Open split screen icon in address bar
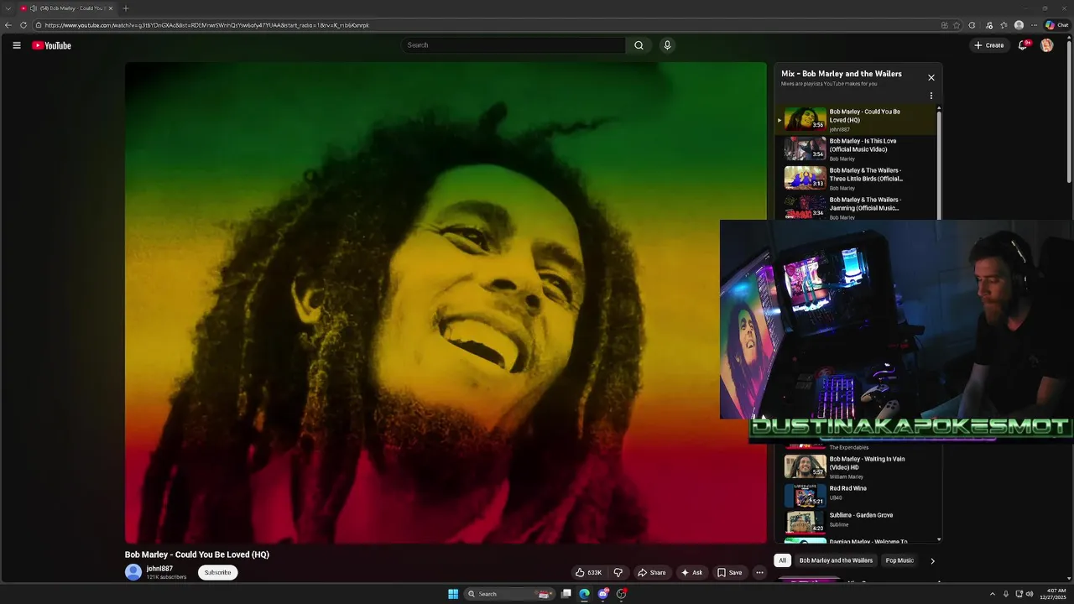Image resolution: width=1074 pixels, height=604 pixels. pos(945,25)
